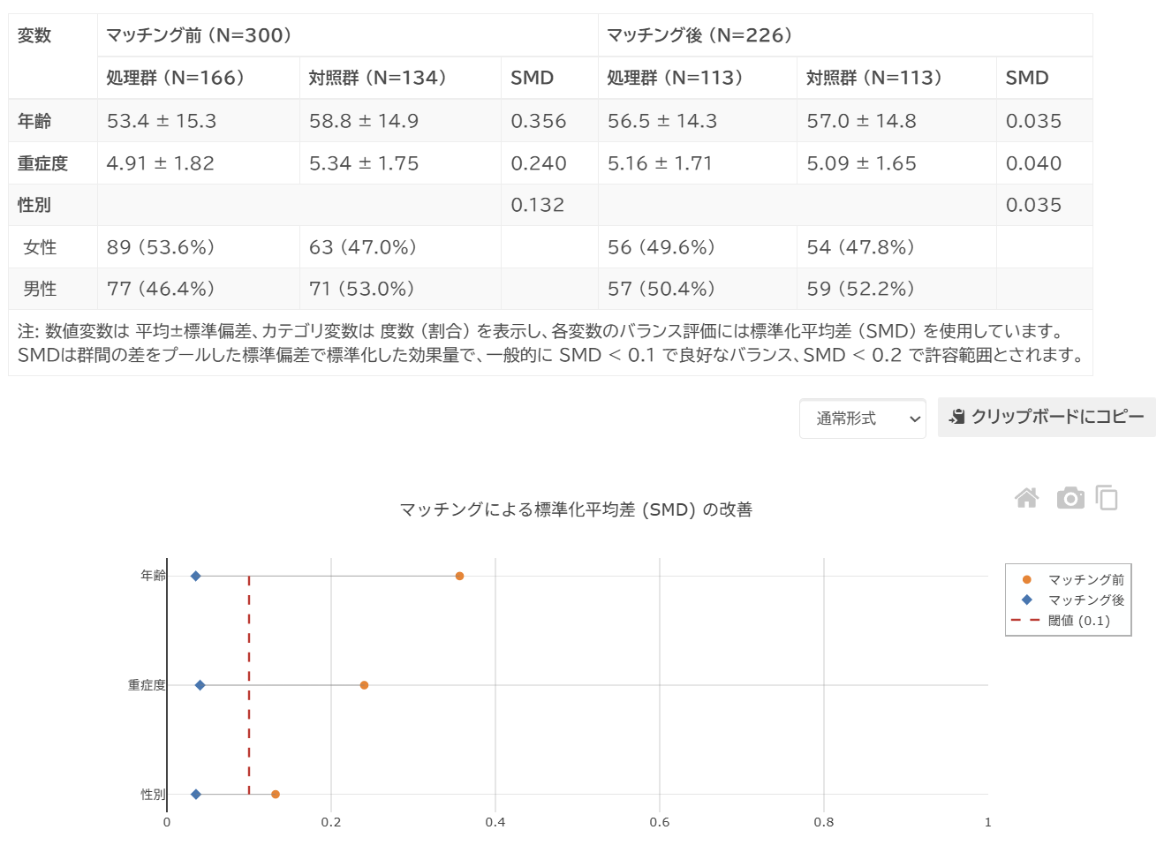Click the chart title マッチングによる標準化平均差
This screenshot has width=1164, height=860.
pyautogui.click(x=576, y=509)
